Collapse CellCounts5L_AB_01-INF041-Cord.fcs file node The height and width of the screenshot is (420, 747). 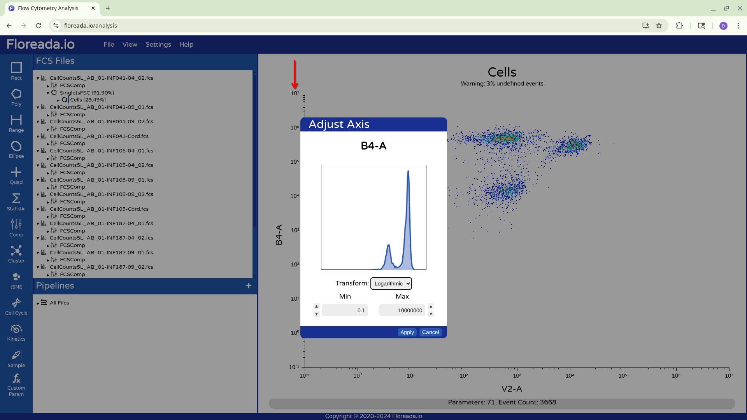pyautogui.click(x=38, y=136)
